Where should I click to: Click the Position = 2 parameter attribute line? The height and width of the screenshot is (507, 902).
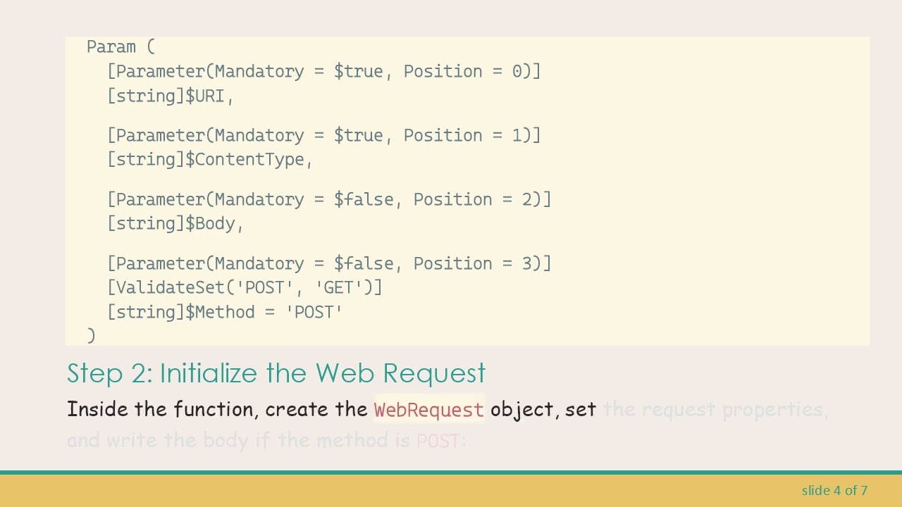[328, 200]
